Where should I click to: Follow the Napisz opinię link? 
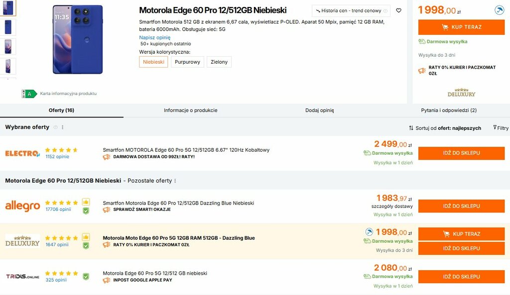coord(154,37)
